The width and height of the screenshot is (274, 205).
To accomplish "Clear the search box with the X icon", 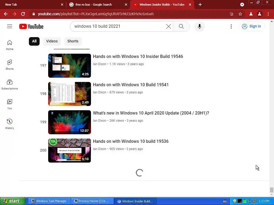I will tap(169, 26).
